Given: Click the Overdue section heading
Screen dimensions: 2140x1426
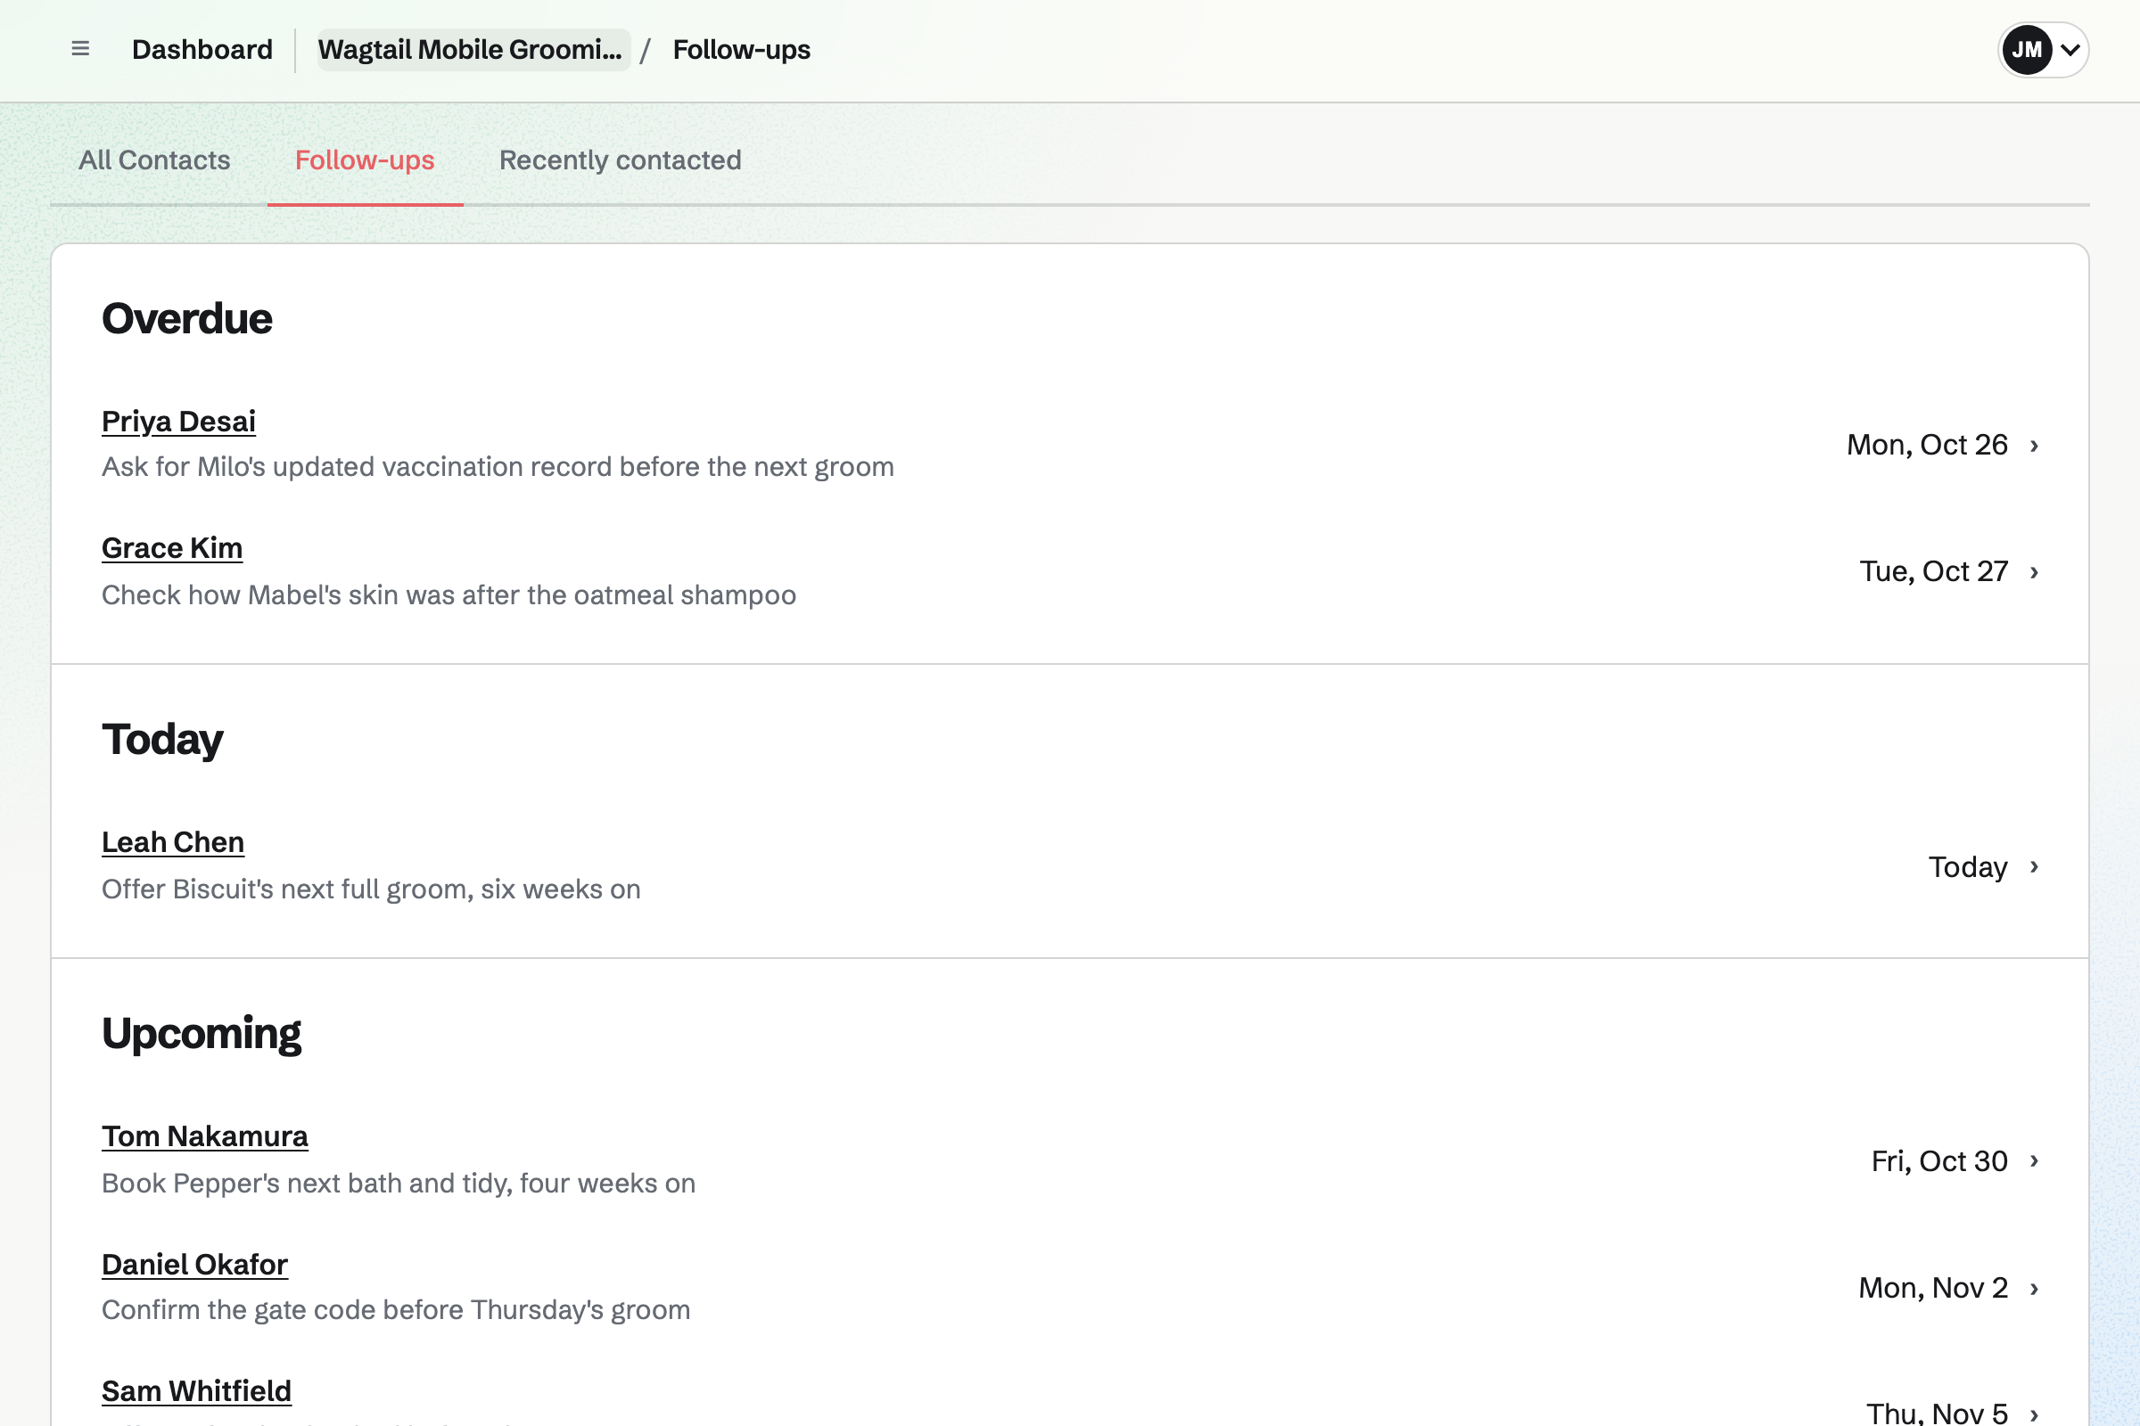Looking at the screenshot, I should pos(186,318).
